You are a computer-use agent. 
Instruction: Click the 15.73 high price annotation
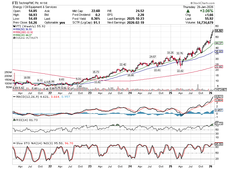coord(96,72)
